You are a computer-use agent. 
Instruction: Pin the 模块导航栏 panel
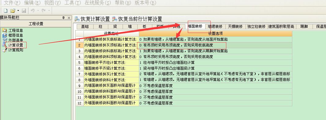[x=64, y=18]
